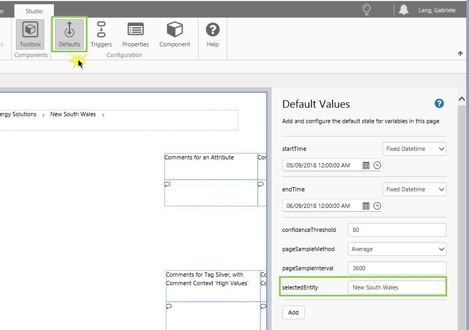Viewport: 469px width, 330px height.
Task: Open the Properties configuration panel
Action: [x=135, y=35]
